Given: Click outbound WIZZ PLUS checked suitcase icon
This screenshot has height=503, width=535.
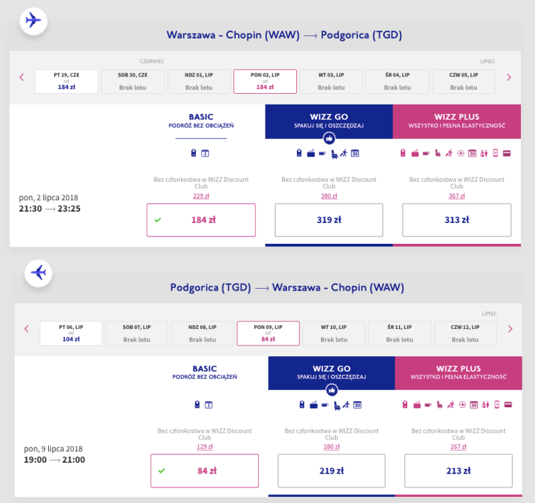Looking at the screenshot, I should point(415,153).
